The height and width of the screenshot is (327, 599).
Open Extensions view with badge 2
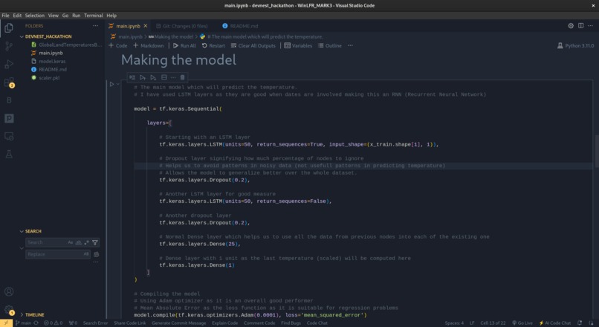pyautogui.click(x=9, y=82)
